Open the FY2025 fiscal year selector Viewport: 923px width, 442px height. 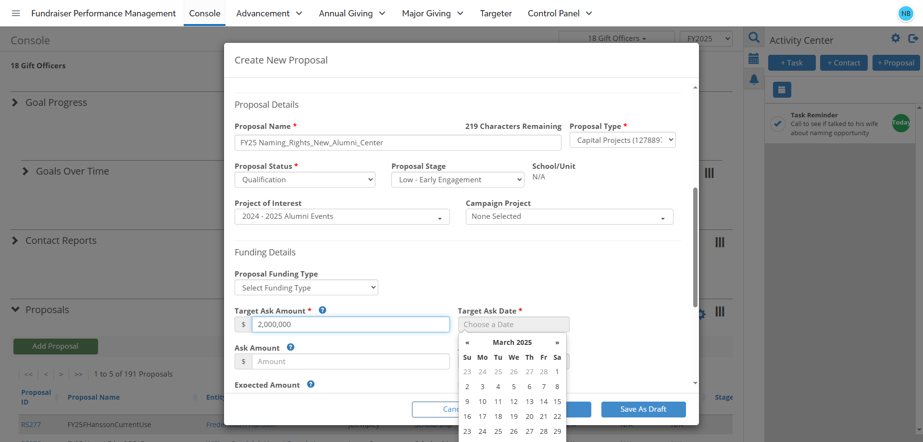(706, 38)
